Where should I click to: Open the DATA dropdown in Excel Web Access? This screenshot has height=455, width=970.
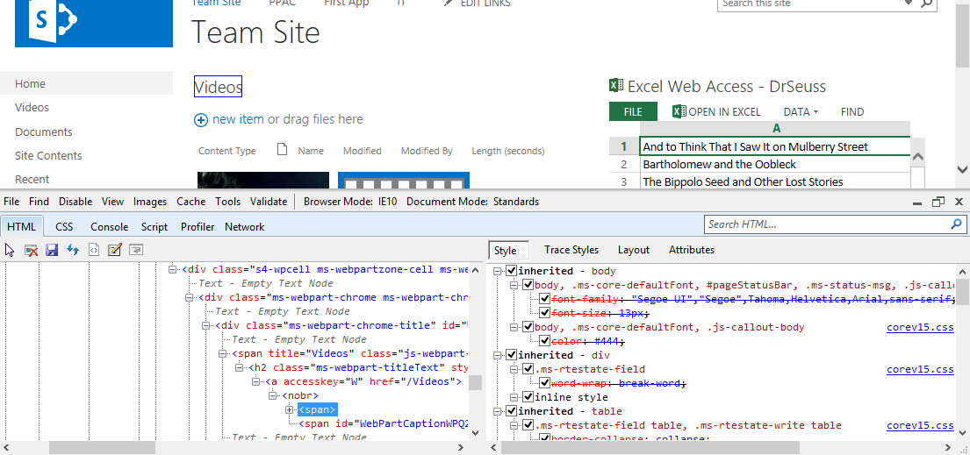pos(800,111)
